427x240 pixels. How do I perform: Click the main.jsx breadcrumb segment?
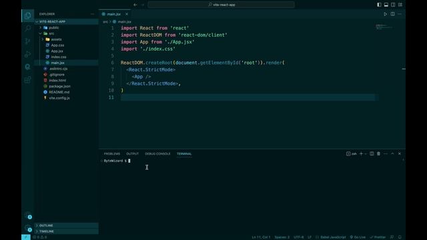pos(125,22)
